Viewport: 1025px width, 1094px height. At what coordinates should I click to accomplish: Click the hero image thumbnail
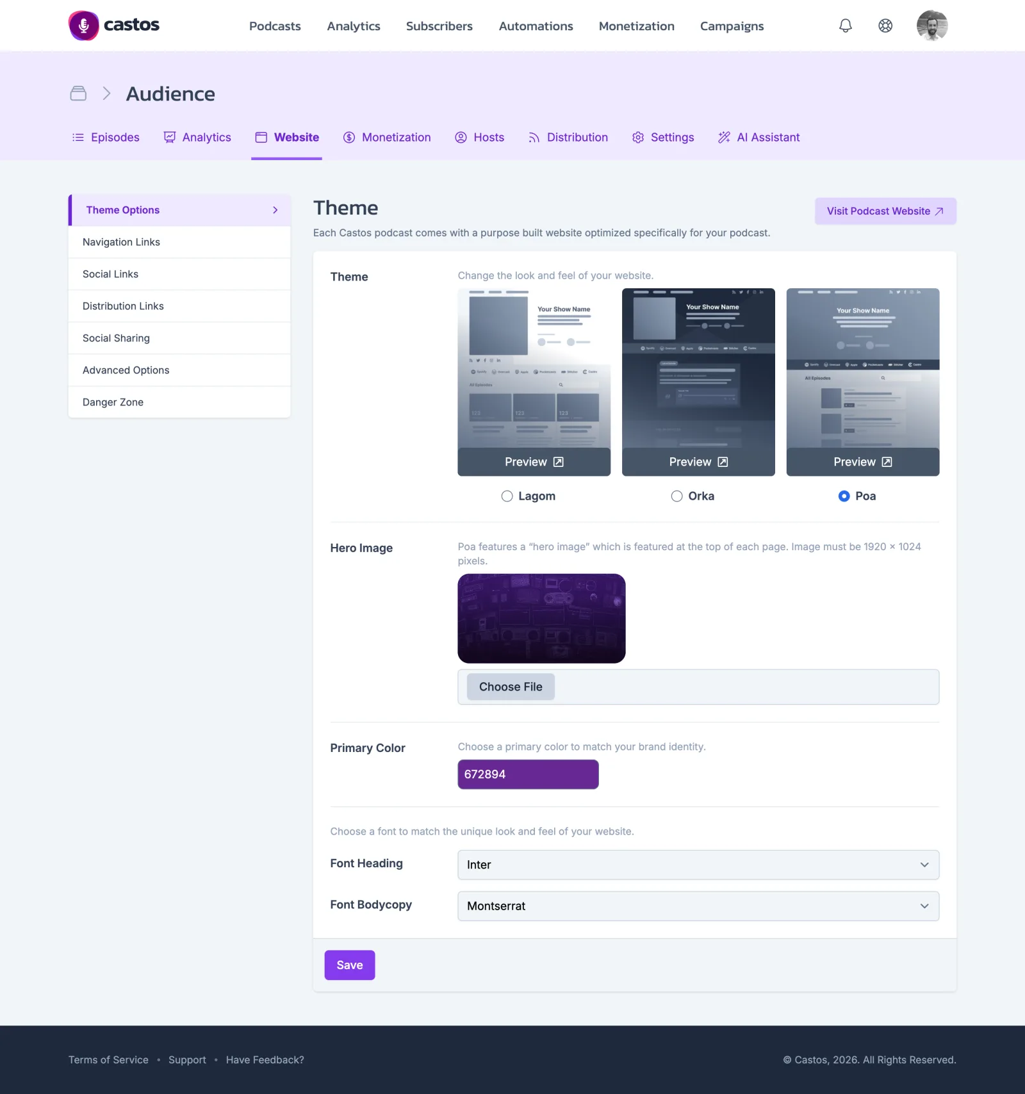[541, 619]
